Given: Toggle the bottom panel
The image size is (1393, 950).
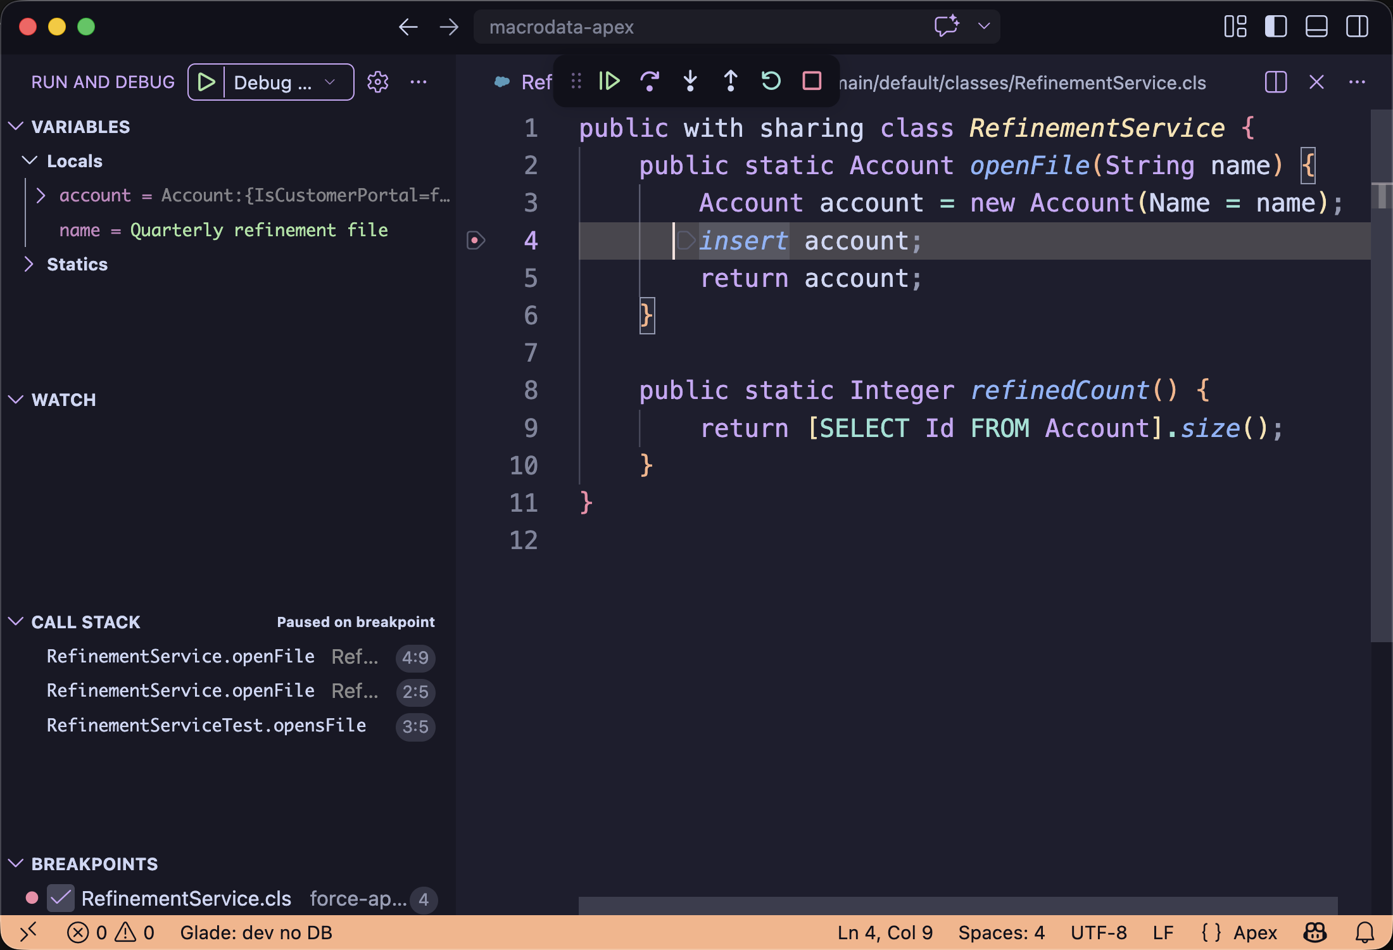Looking at the screenshot, I should point(1316,27).
